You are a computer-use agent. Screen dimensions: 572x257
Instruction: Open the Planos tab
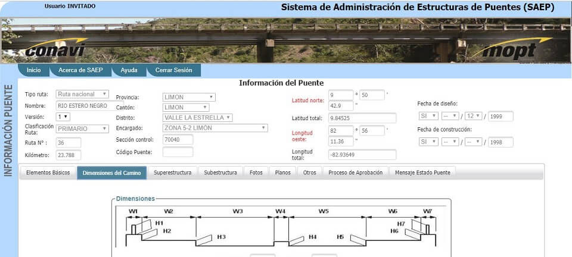[x=282, y=173]
